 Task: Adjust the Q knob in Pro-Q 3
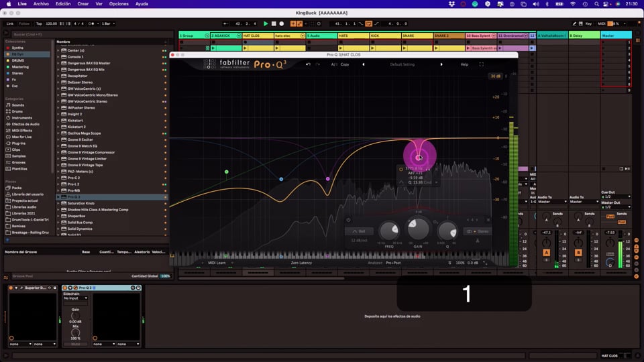[447, 231]
